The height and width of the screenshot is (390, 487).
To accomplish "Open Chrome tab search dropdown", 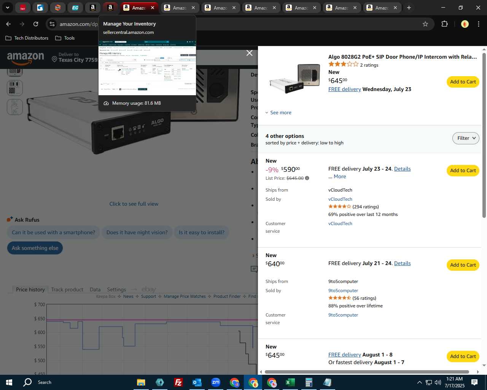I will click(x=7, y=8).
